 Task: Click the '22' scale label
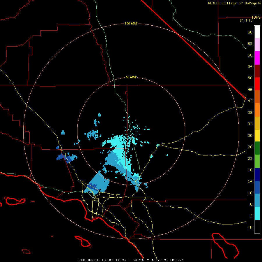(250, 159)
